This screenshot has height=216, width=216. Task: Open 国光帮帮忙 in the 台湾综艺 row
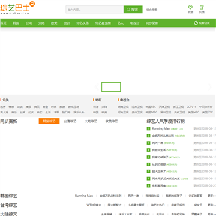[x=115, y=205]
